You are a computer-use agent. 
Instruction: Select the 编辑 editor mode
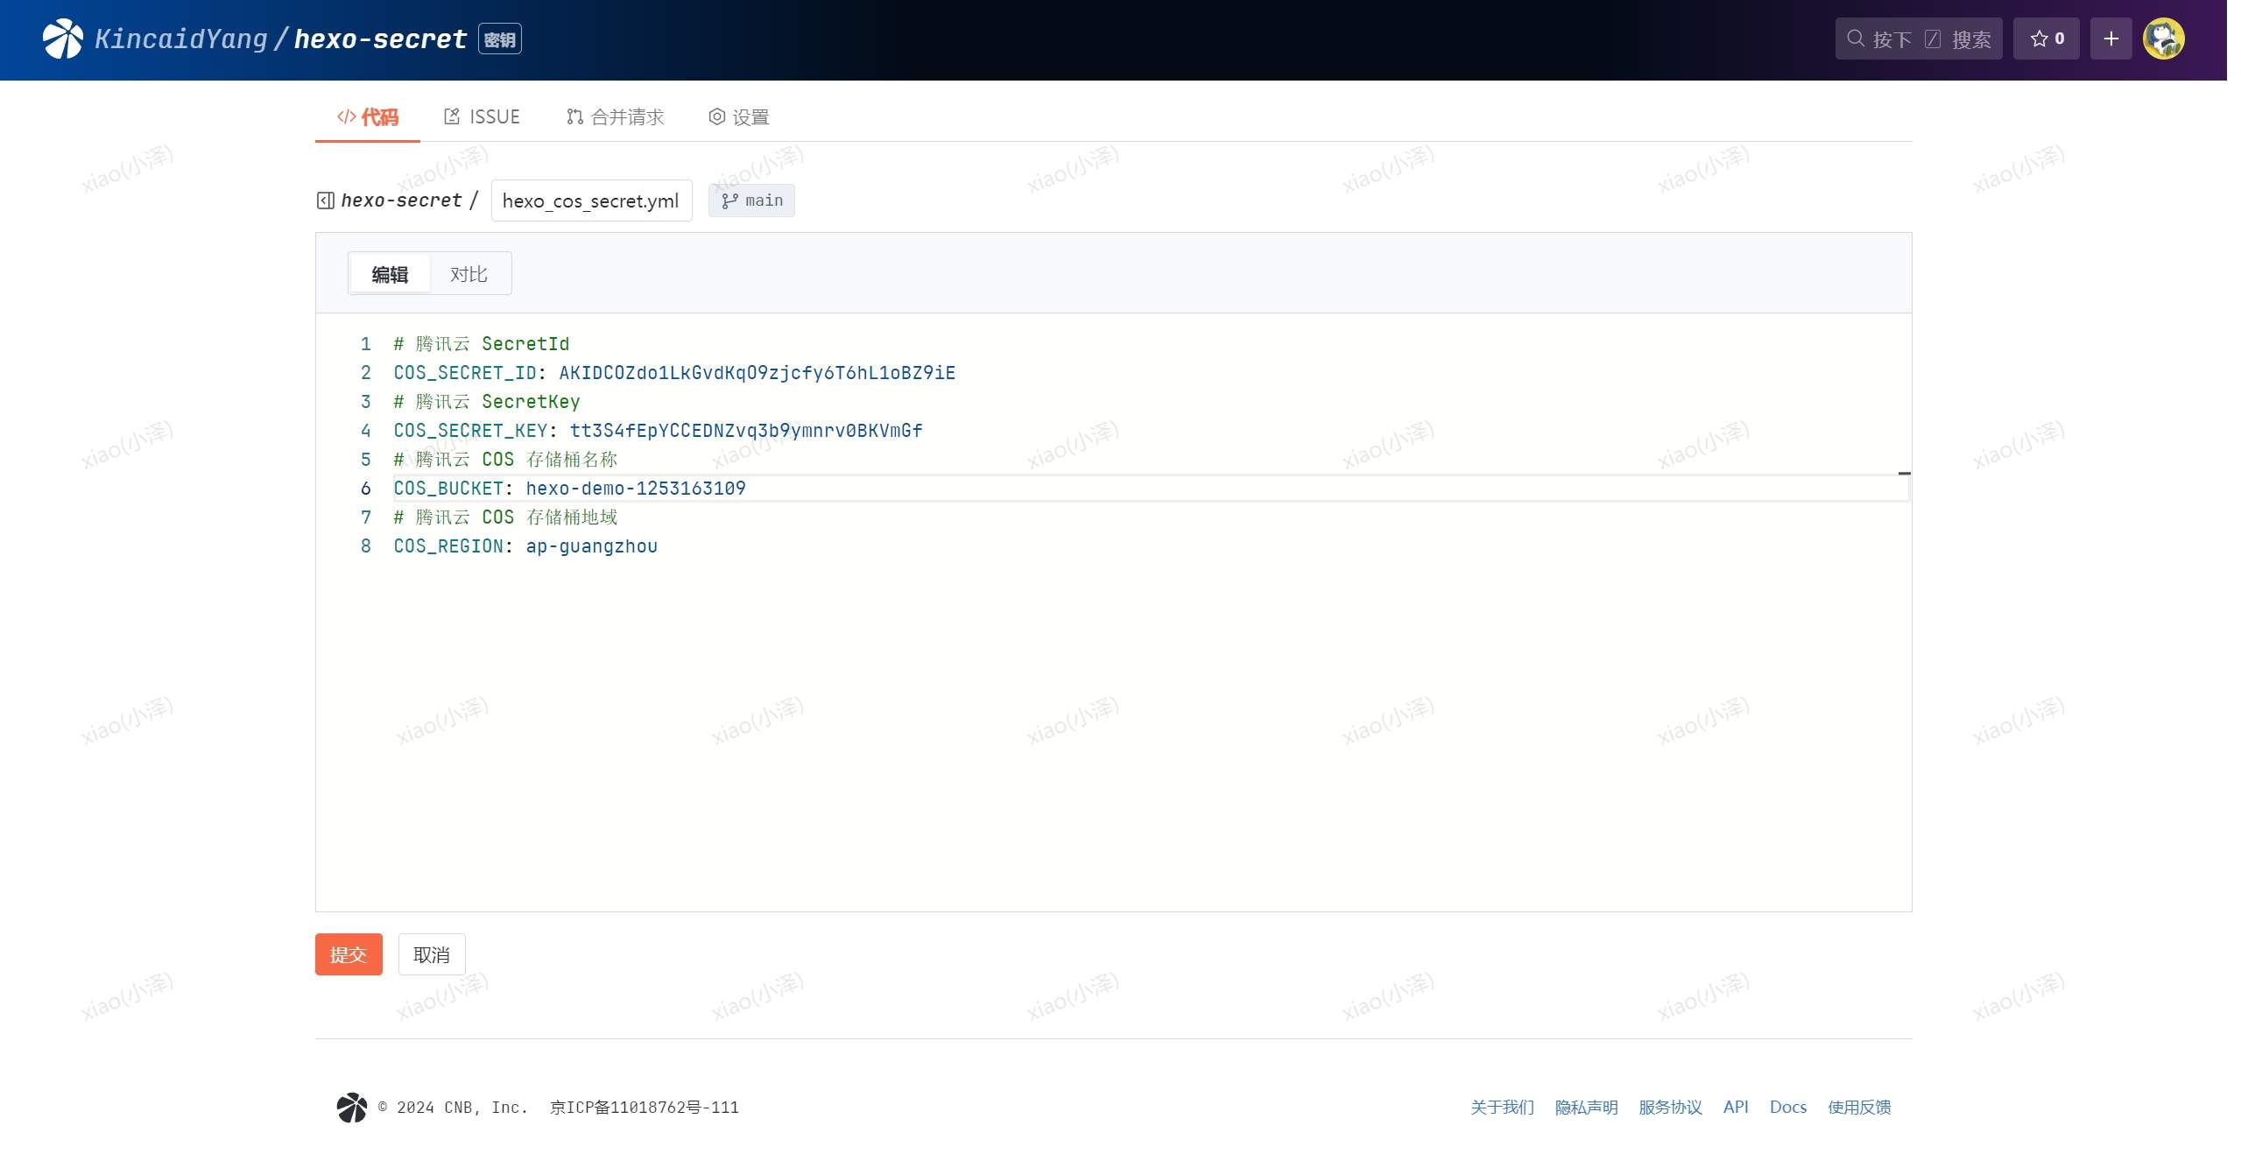[390, 274]
